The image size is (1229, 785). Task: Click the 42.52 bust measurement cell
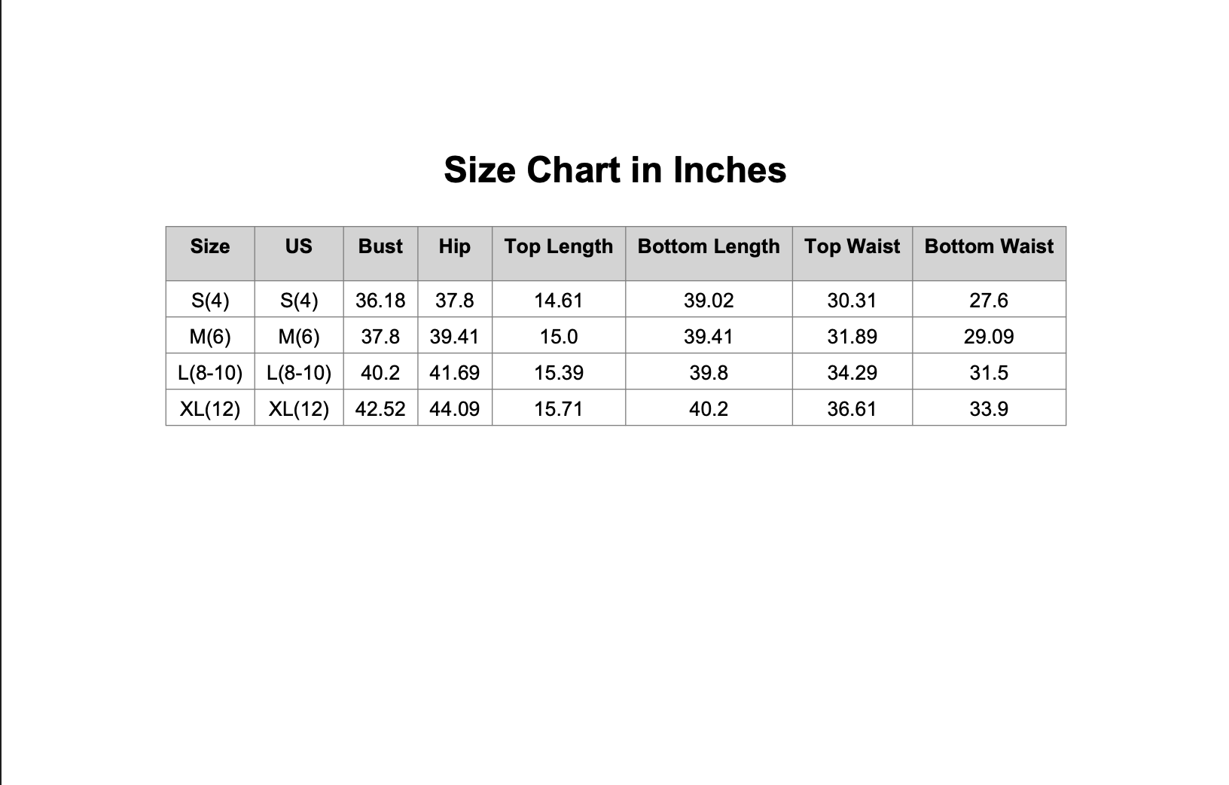(x=380, y=409)
